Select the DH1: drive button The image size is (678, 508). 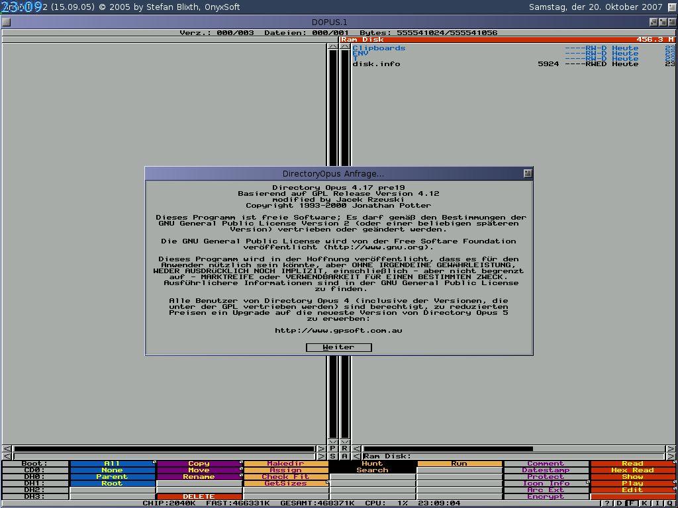35,484
